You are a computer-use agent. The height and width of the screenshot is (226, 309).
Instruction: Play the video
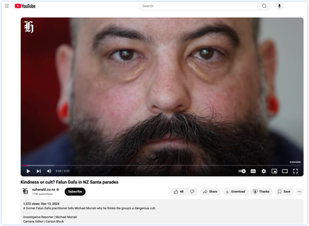click(28, 171)
